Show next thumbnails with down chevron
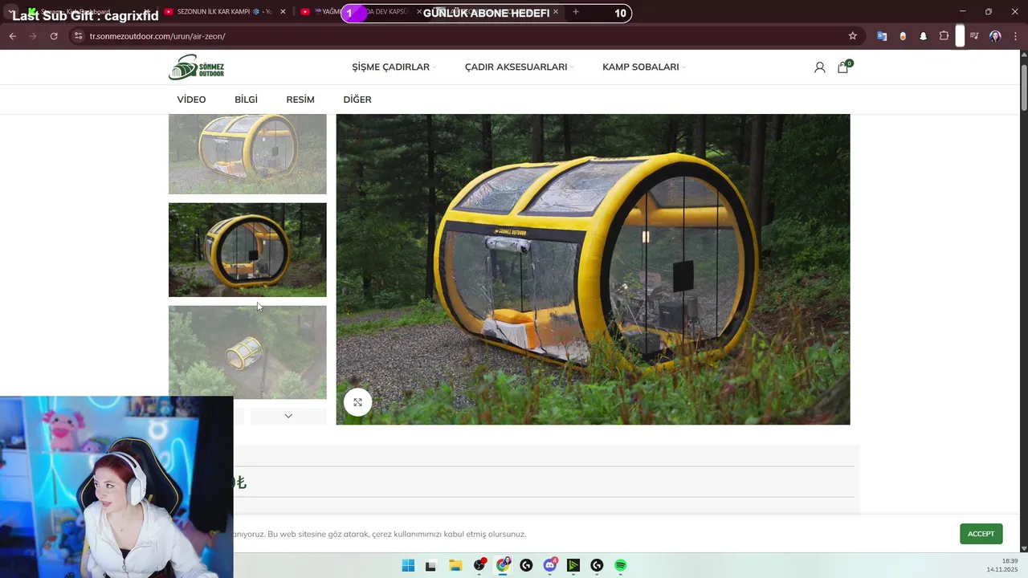 click(288, 416)
